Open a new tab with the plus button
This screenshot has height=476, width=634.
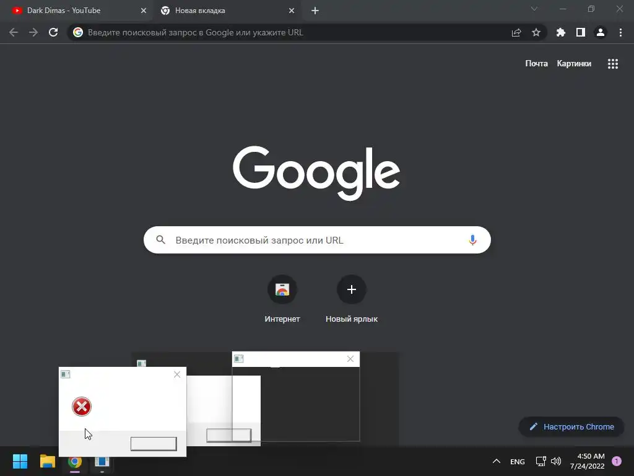click(x=315, y=11)
